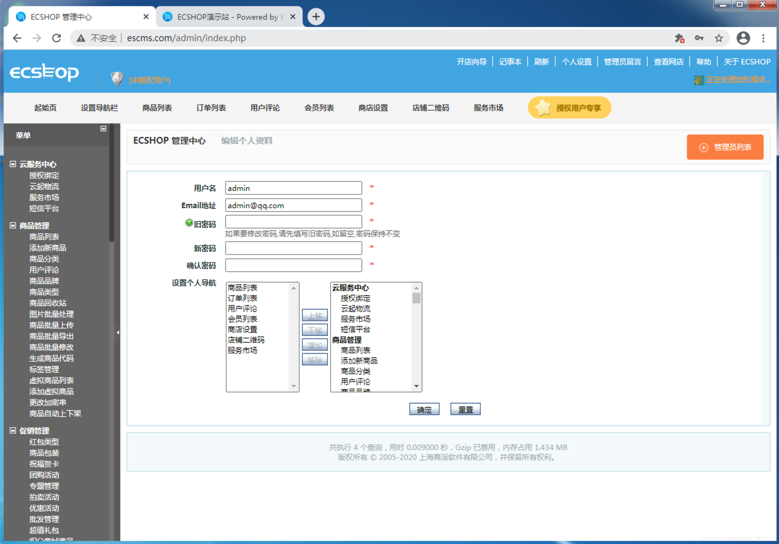This screenshot has height=544, width=779.
Task: Open 红包类型 in the sidebar menu
Action: coord(44,442)
